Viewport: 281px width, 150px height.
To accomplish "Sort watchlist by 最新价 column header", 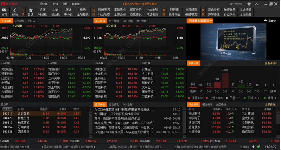I will pyautogui.click(x=44, y=109).
